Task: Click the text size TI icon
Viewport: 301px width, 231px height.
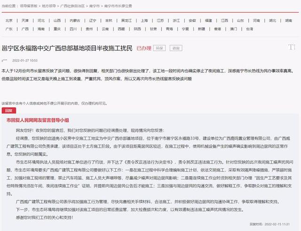Action: [x=292, y=47]
